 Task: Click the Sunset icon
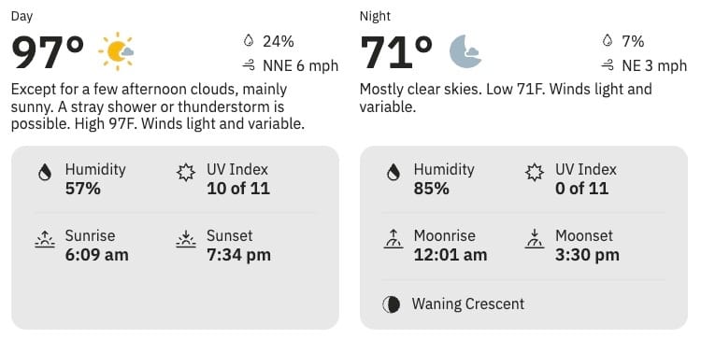pos(186,239)
